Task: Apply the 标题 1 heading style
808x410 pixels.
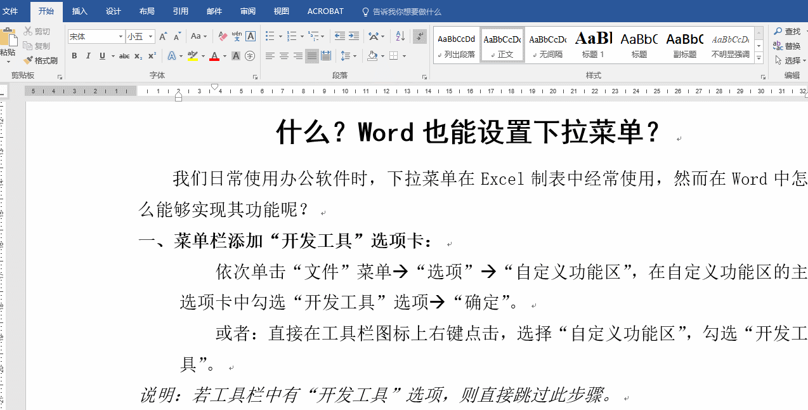Action: pos(594,45)
